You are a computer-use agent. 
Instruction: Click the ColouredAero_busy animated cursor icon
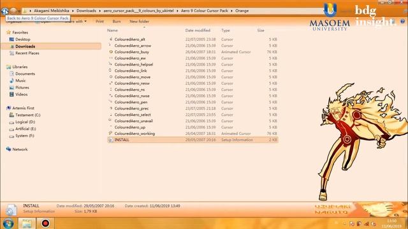coord(110,52)
